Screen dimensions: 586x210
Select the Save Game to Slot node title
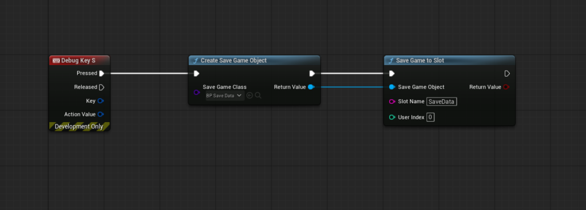click(x=419, y=60)
